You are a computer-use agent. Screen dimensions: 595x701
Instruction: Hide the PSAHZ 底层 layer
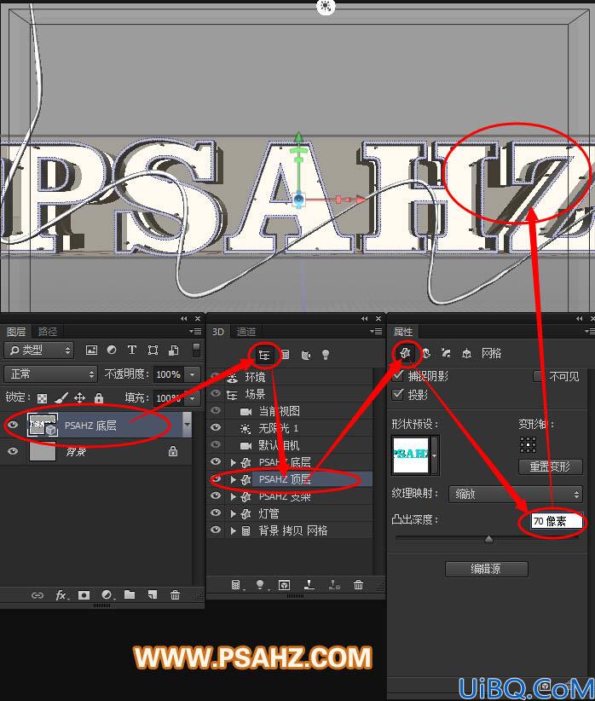coord(13,425)
